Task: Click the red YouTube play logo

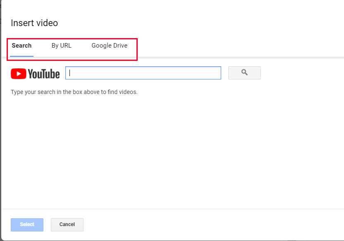Action: pyautogui.click(x=18, y=74)
